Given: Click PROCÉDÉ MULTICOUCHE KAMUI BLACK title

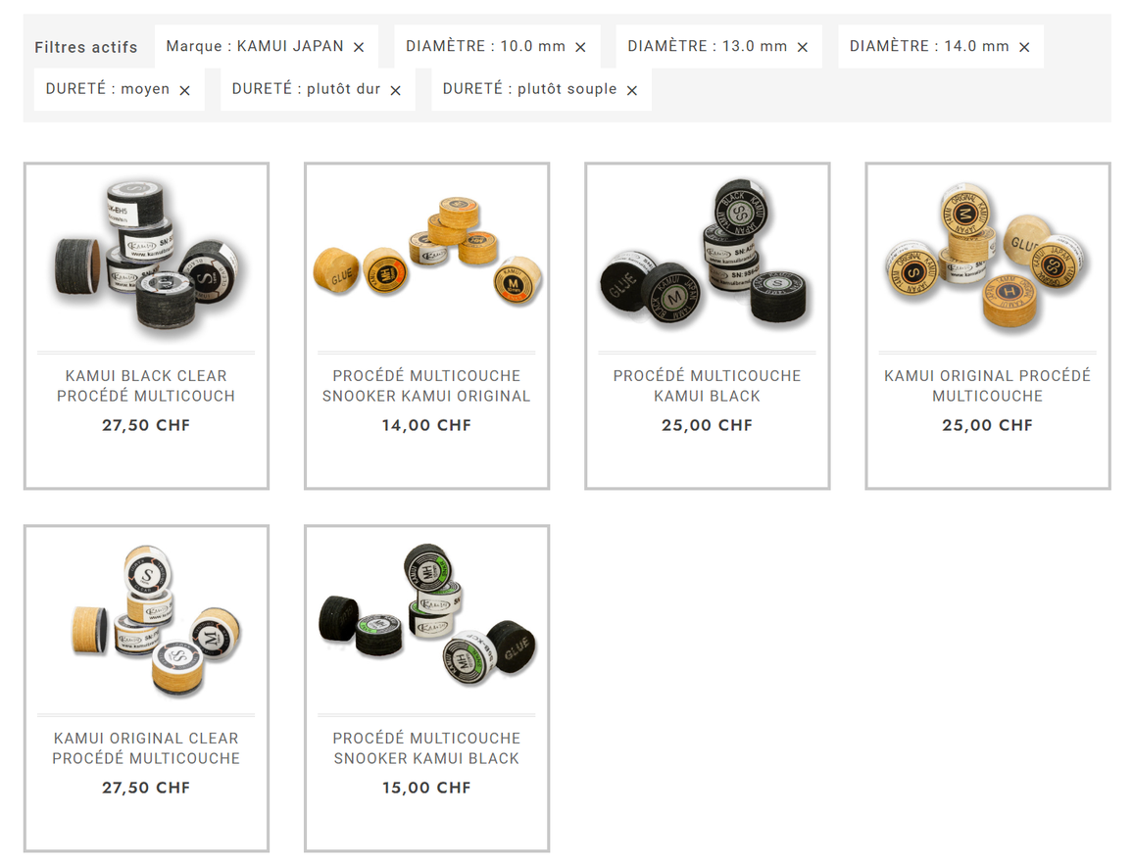Looking at the screenshot, I should click(x=707, y=386).
